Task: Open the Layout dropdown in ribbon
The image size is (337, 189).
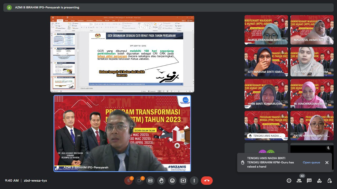Action: 75,23
